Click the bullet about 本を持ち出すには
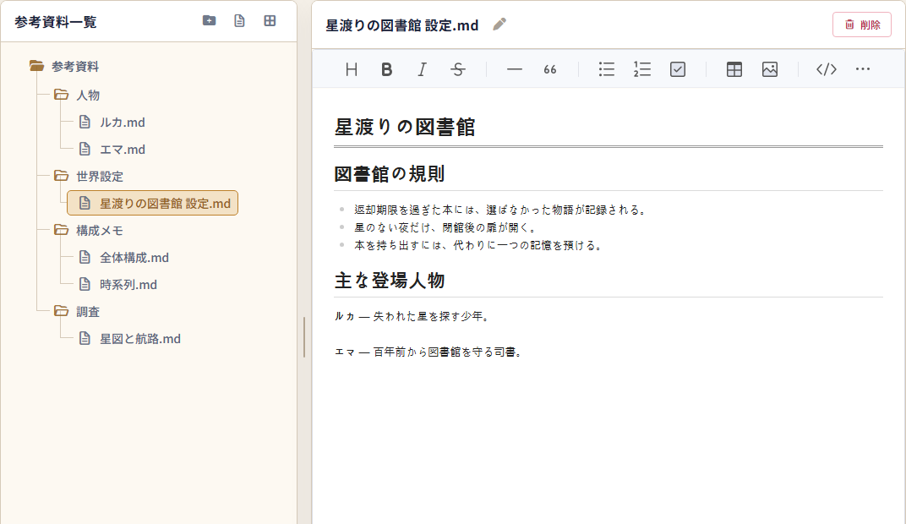Image resolution: width=906 pixels, height=524 pixels. coord(478,246)
